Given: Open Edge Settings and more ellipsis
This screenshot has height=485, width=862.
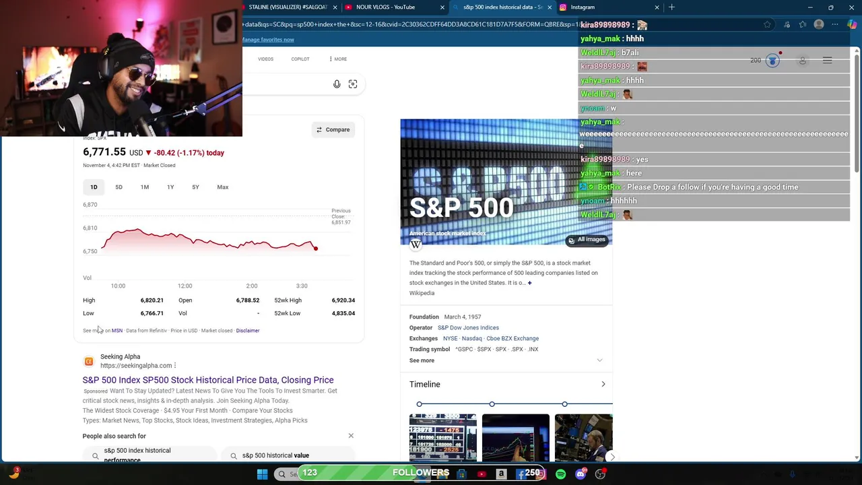Looking at the screenshot, I should click(x=835, y=25).
